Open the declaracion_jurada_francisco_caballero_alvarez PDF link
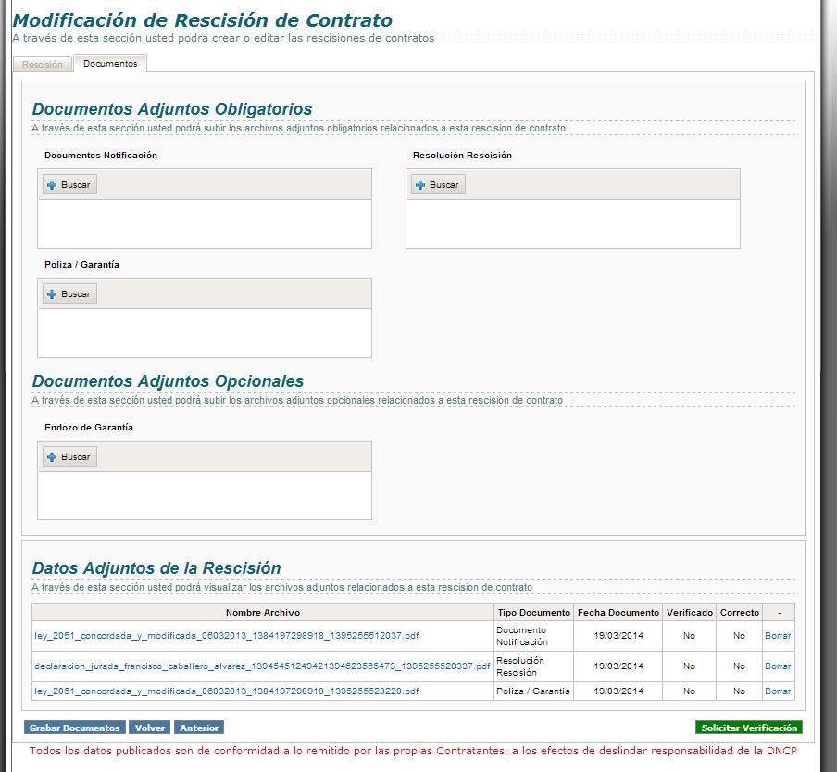The image size is (837, 772). [262, 666]
